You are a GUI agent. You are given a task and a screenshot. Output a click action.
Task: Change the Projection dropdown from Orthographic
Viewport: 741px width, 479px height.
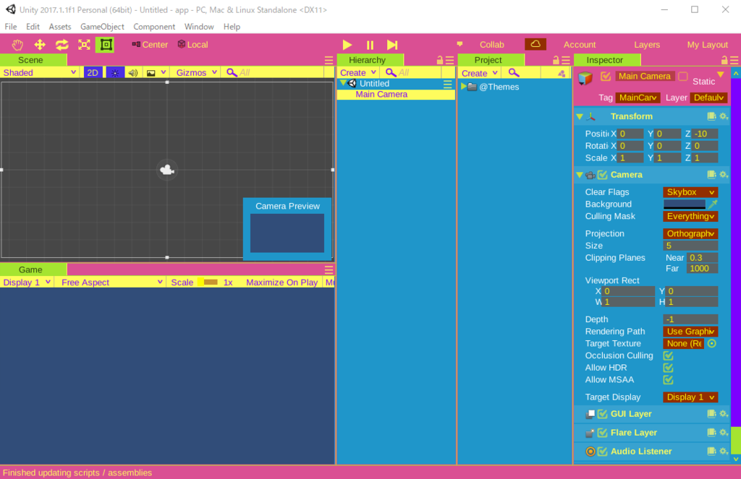[690, 233]
